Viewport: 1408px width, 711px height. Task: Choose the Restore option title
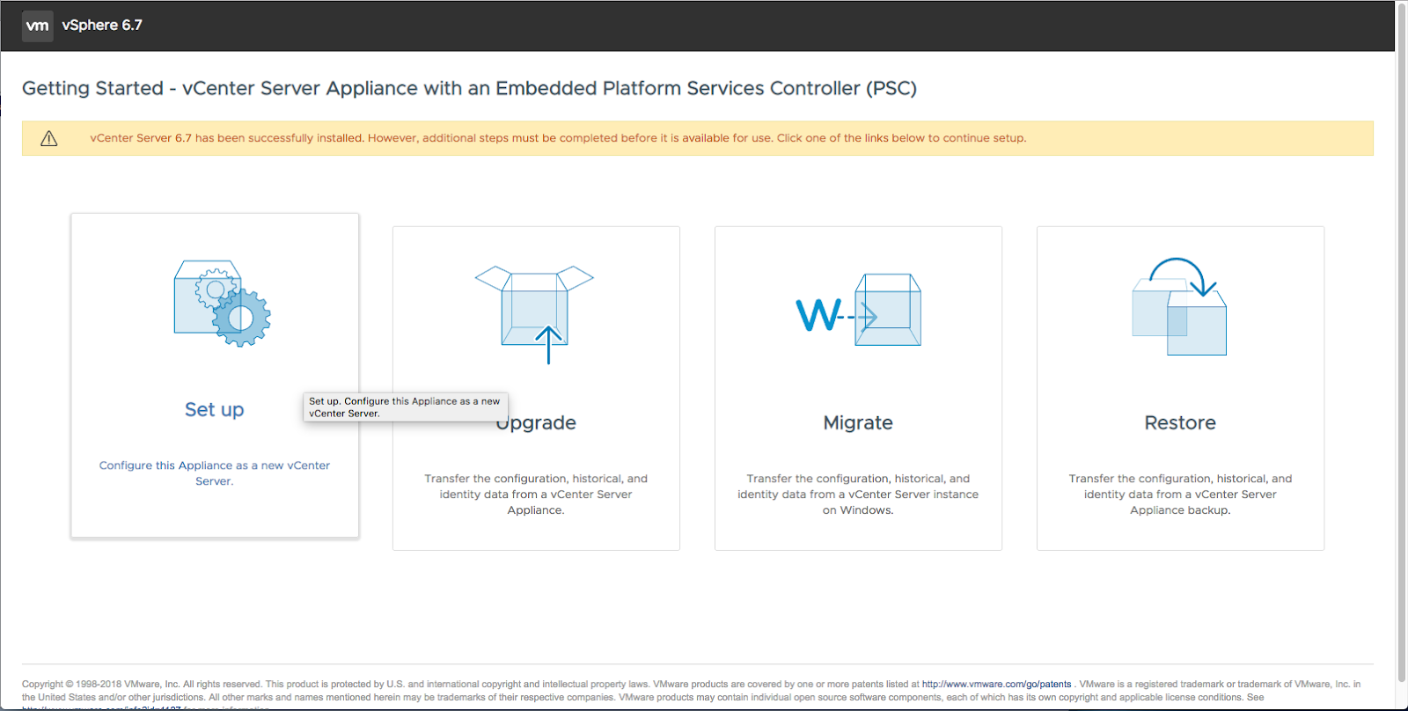coord(1180,423)
